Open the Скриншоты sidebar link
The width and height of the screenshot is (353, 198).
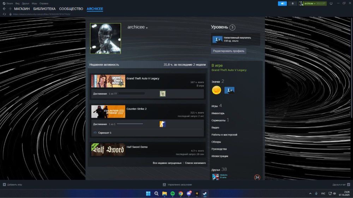coord(219,120)
